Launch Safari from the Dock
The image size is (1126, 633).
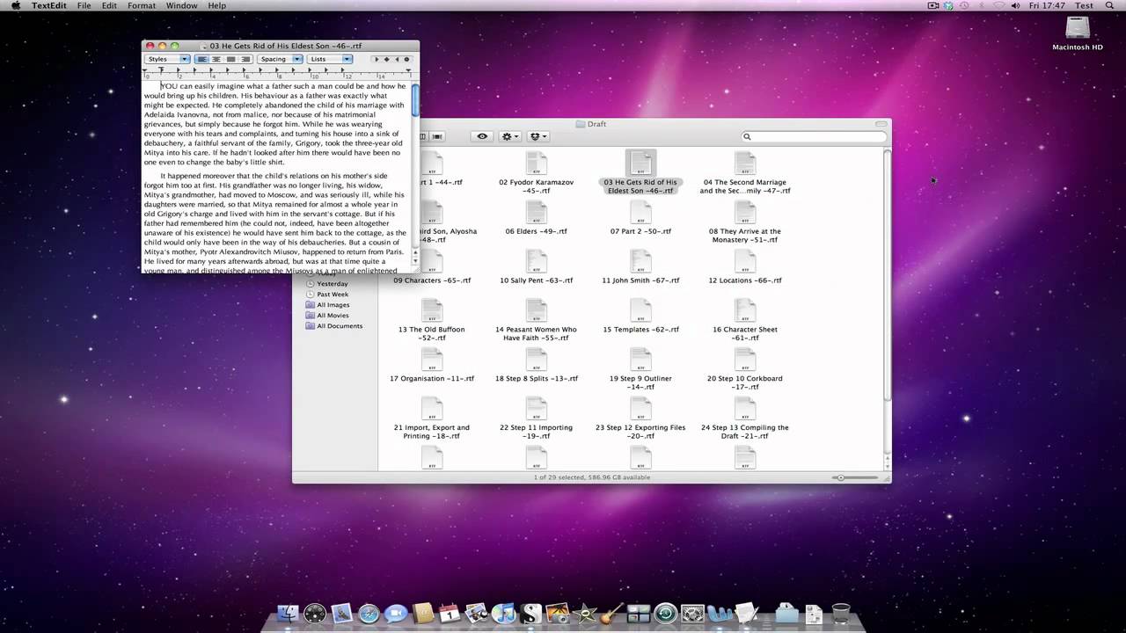tap(369, 614)
